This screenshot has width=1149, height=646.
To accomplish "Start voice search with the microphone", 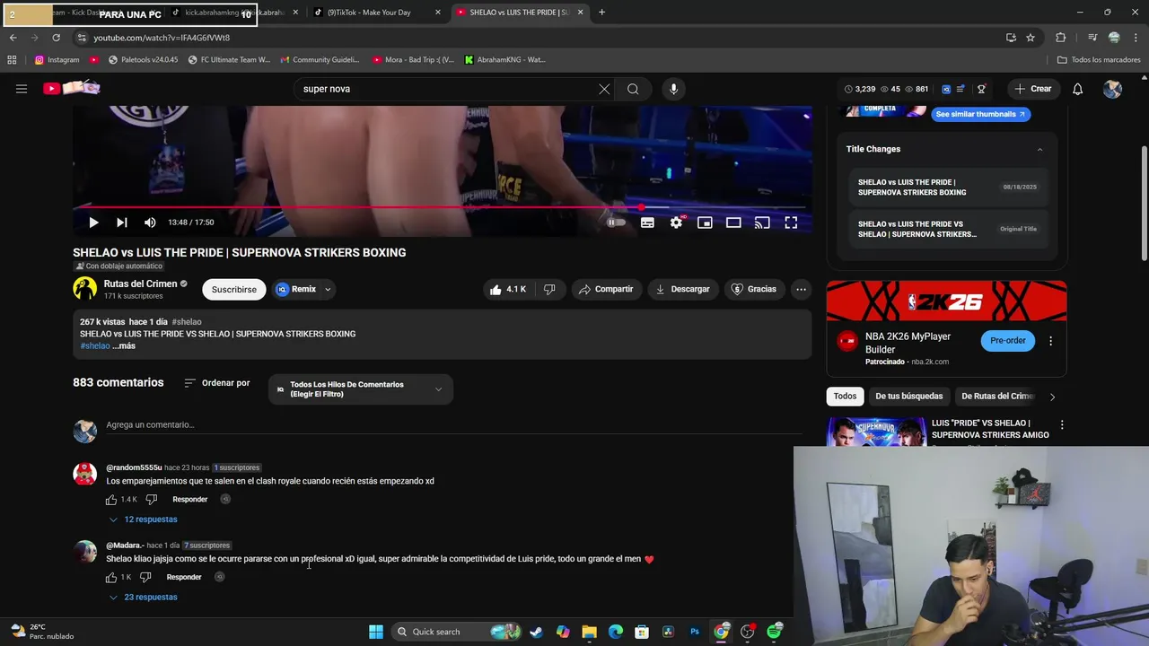I will pyautogui.click(x=673, y=89).
